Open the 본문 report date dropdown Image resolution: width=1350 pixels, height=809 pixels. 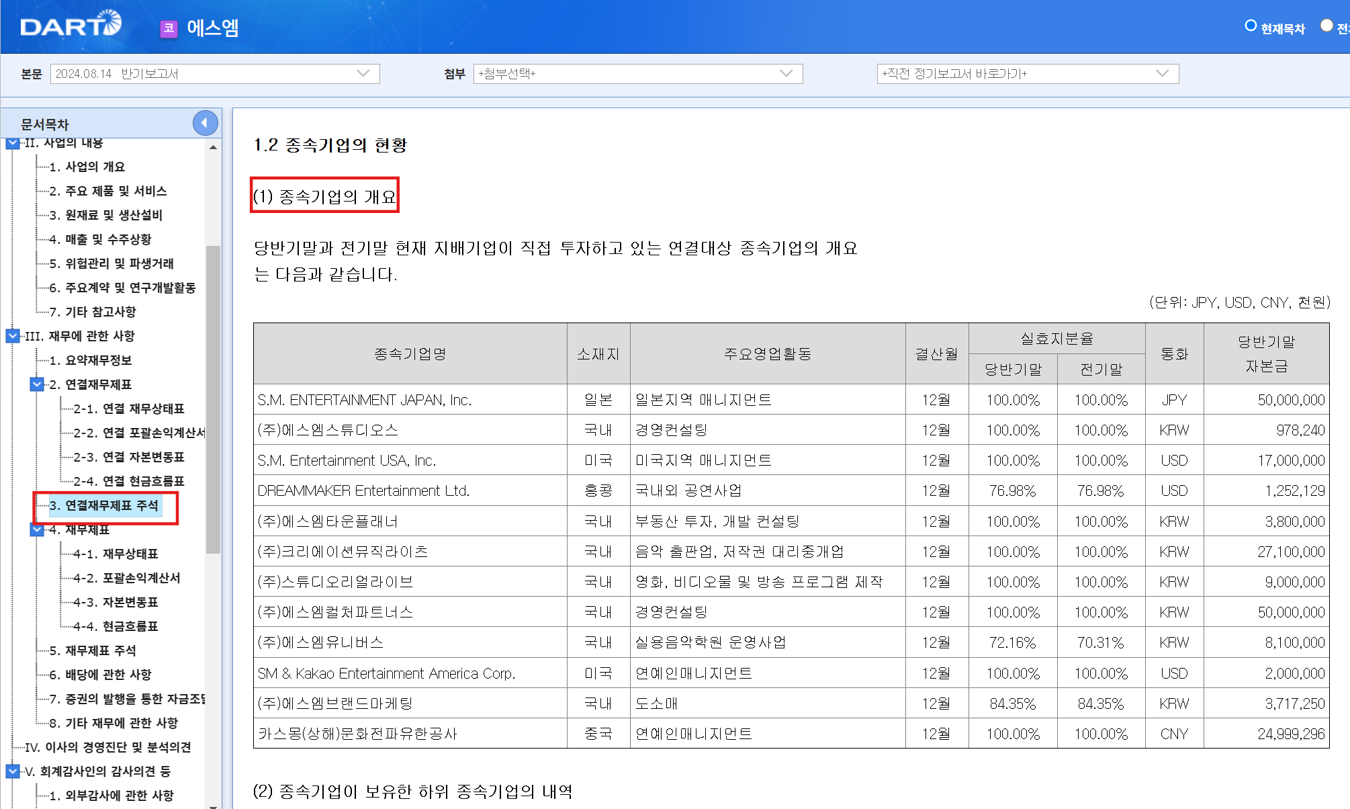[215, 74]
